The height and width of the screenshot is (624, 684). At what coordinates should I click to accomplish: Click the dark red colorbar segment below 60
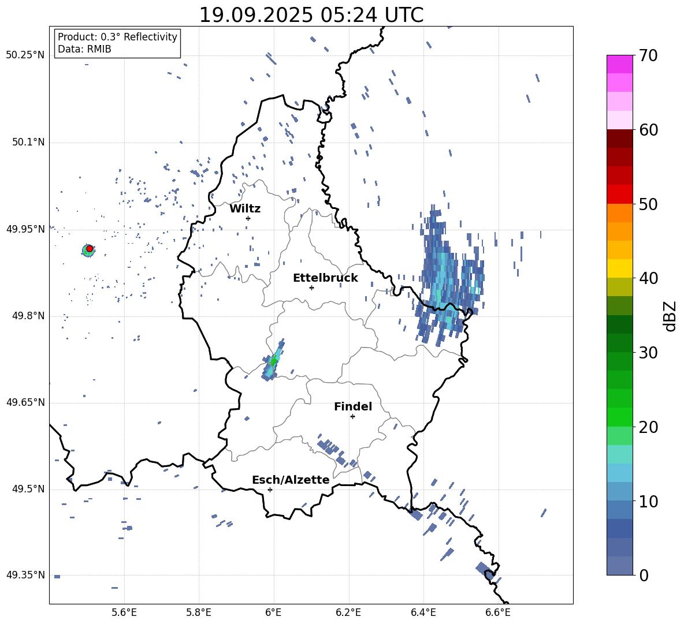[x=619, y=139]
